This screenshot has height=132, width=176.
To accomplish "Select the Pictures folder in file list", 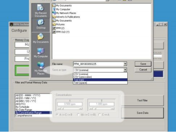I will tap(59, 25).
